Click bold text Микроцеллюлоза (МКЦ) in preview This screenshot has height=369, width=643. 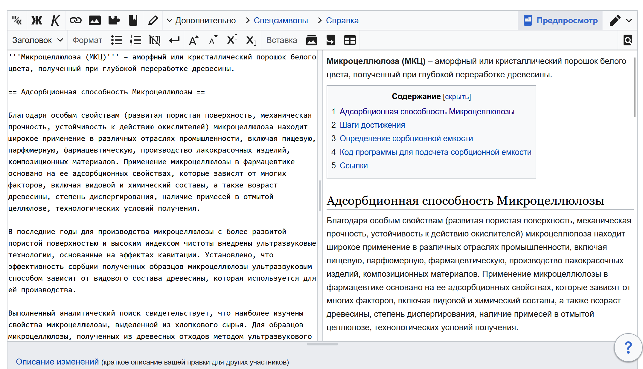pyautogui.click(x=376, y=61)
